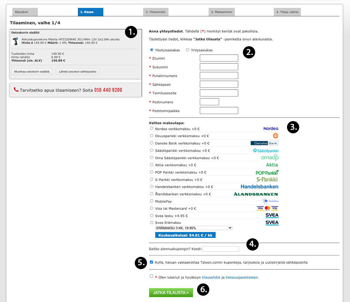The image size is (350, 302).
Task: Click Muokkaa ostoskorin sisältöä button
Action: 32,72
